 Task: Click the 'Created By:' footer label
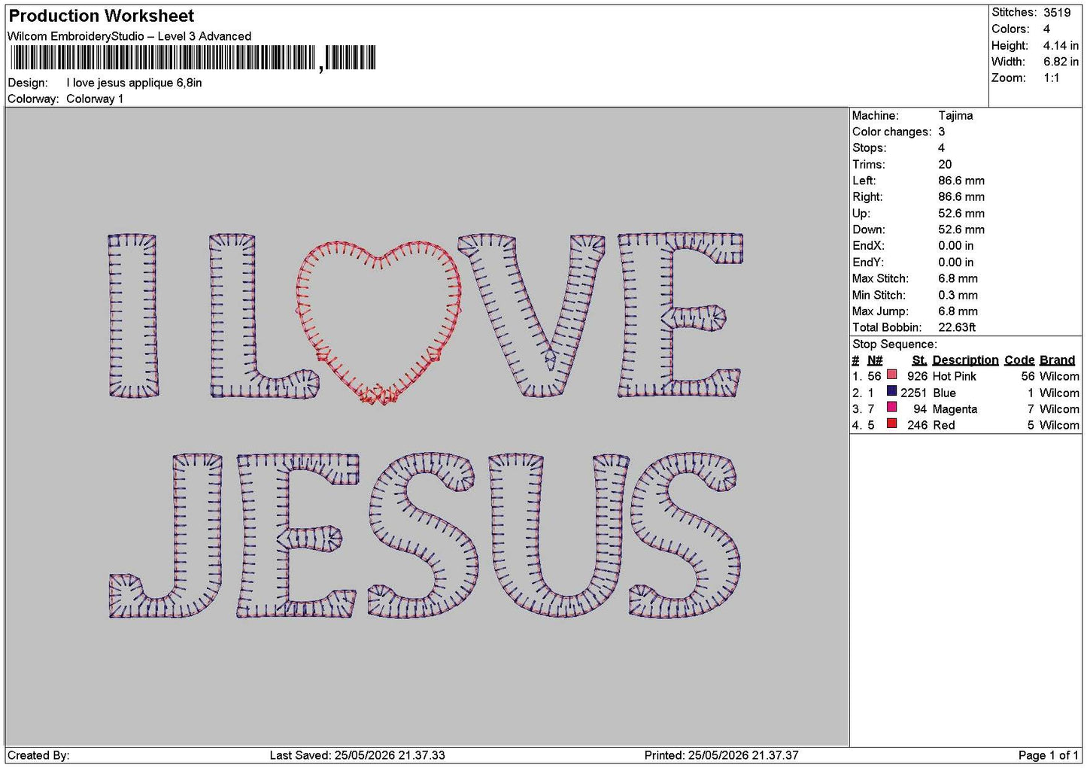tap(38, 755)
